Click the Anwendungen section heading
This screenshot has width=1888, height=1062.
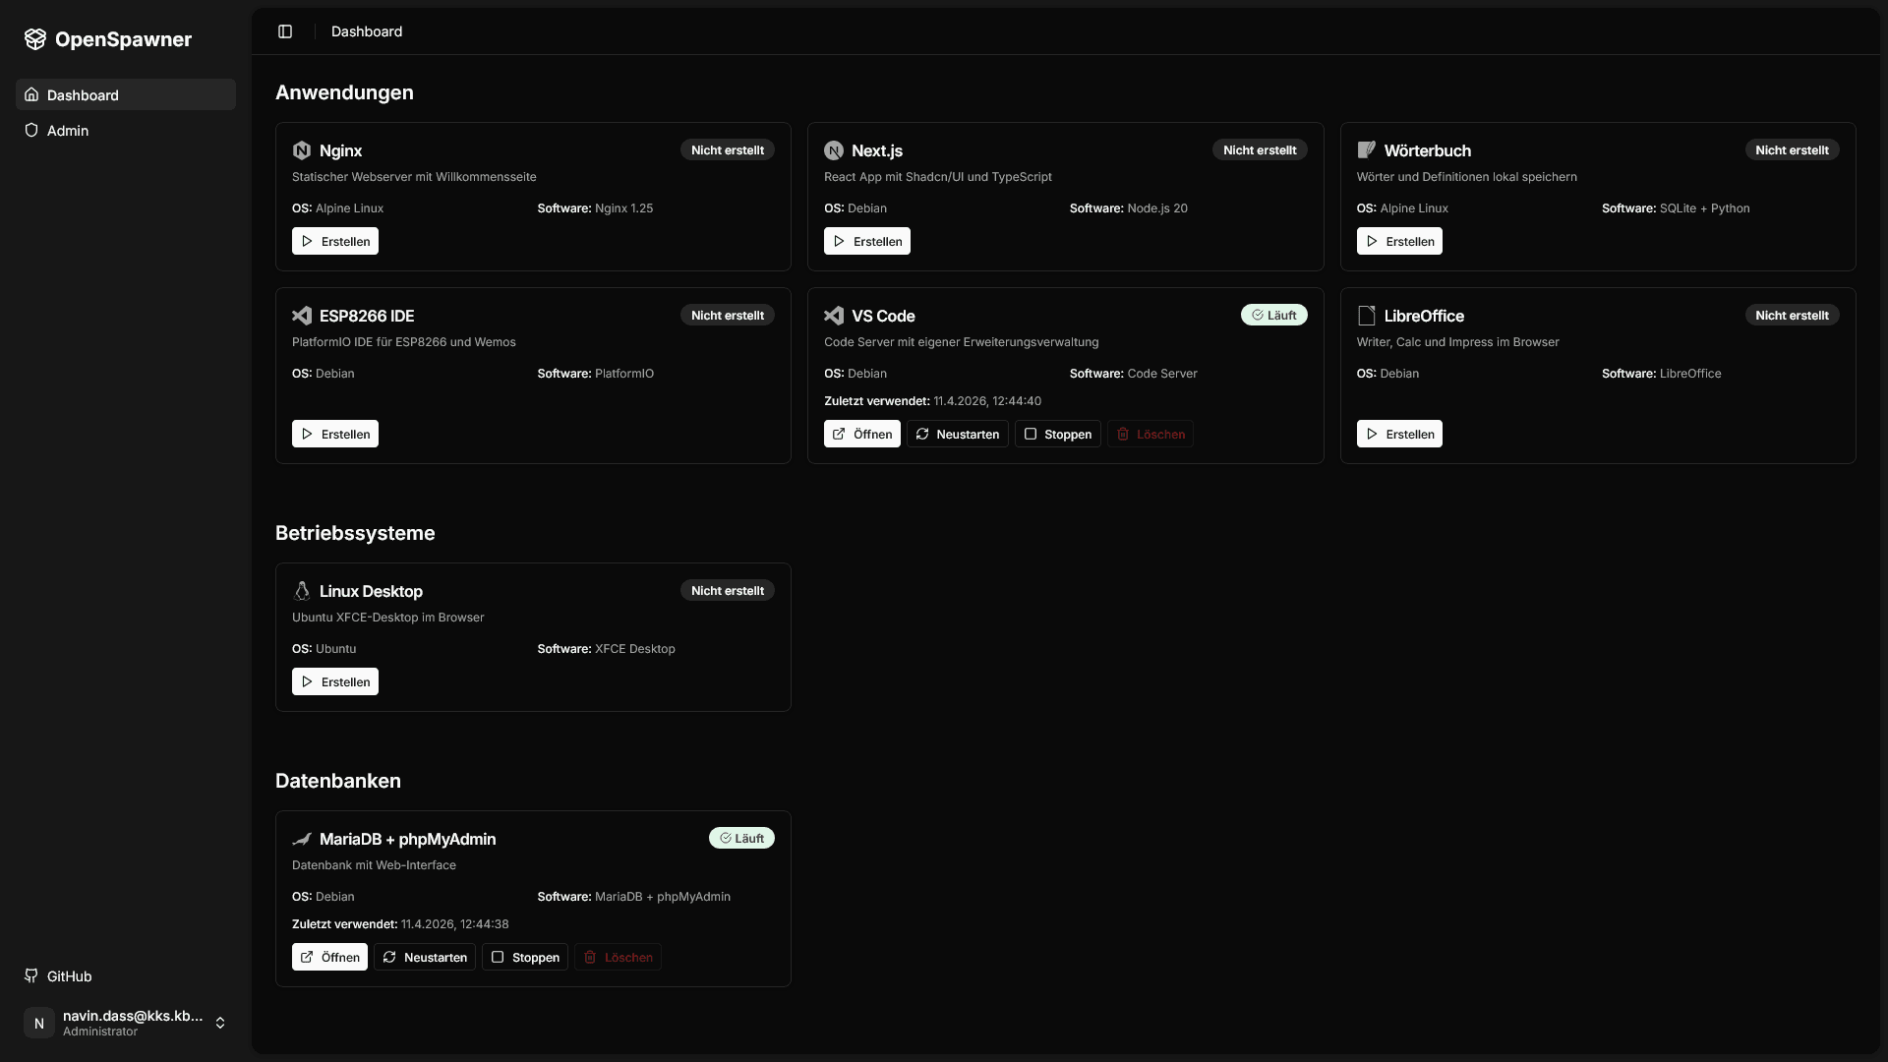[344, 92]
